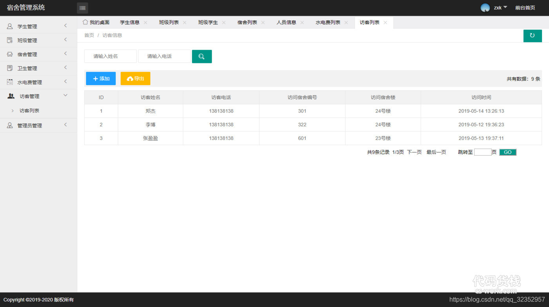Open the 访客列表 submenu item in sidebar
This screenshot has width=549, height=307.
pos(29,111)
